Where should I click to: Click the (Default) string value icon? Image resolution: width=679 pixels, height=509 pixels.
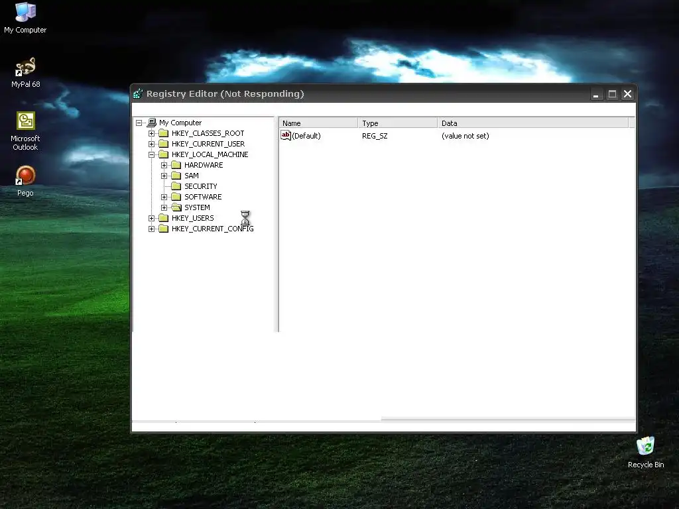coord(286,135)
